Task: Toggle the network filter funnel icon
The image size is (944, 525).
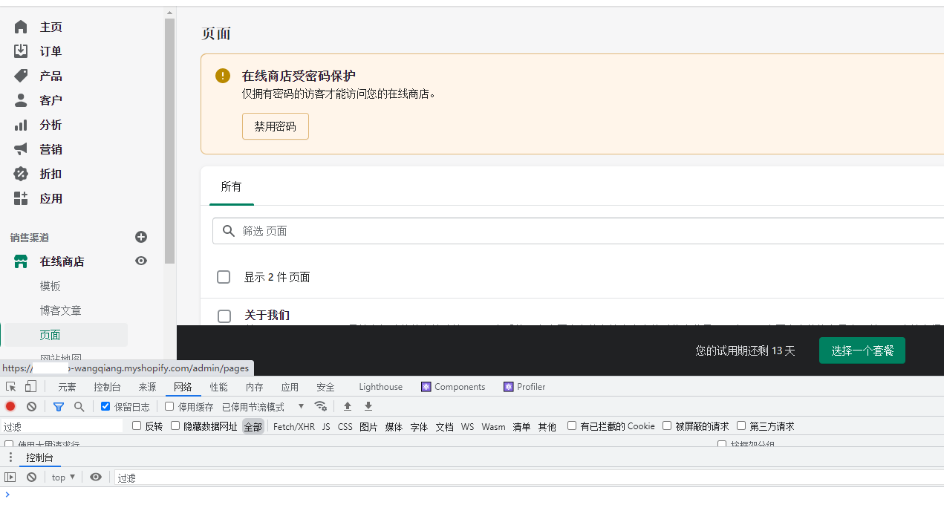Action: (x=59, y=406)
